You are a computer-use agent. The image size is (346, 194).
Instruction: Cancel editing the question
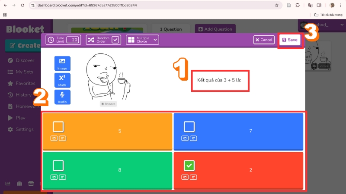click(264, 40)
